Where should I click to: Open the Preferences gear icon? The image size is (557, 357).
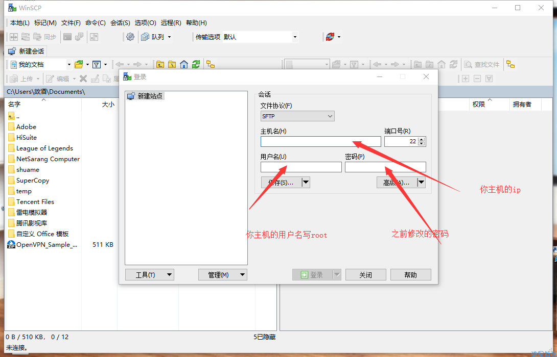tap(130, 37)
